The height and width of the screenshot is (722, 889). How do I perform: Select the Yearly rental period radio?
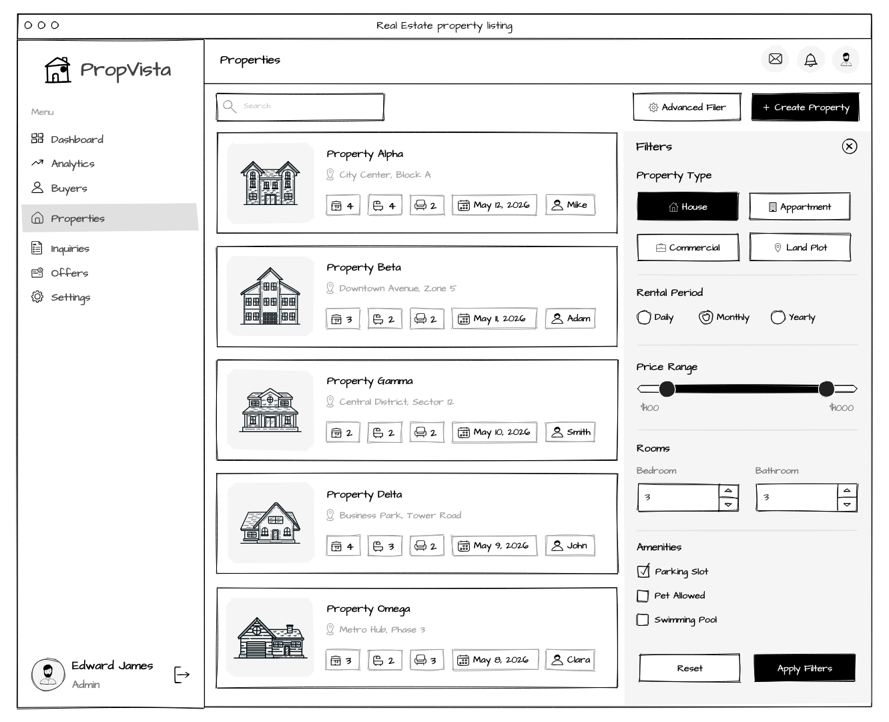coord(778,317)
